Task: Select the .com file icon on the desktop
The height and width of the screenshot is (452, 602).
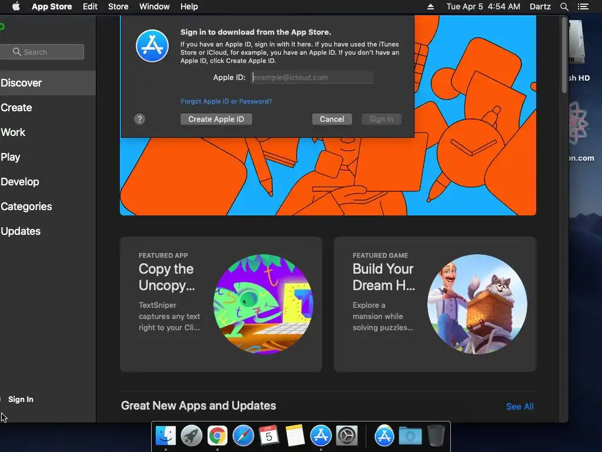Action: pyautogui.click(x=578, y=124)
